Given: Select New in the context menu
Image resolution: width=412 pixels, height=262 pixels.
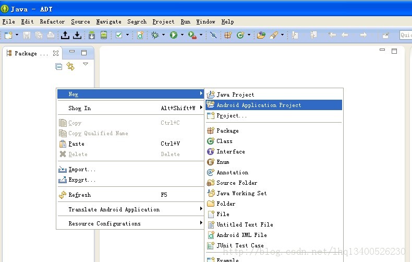Looking at the screenshot, I should 130,94.
